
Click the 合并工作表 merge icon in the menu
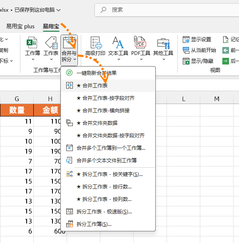click(x=70, y=85)
